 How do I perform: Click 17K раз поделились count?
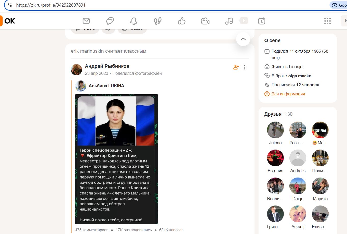pyautogui.click(x=134, y=230)
